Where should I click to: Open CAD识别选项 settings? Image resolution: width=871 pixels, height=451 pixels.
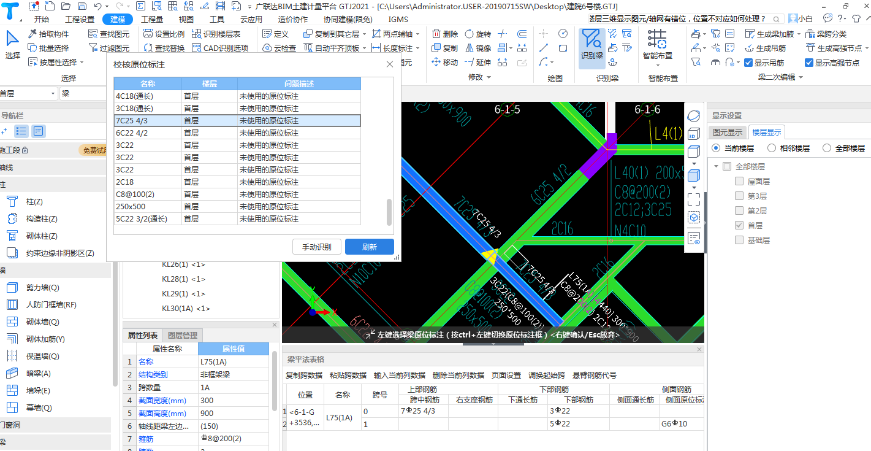click(220, 48)
